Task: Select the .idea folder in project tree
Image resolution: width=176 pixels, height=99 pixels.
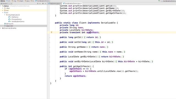Action: 8,8
